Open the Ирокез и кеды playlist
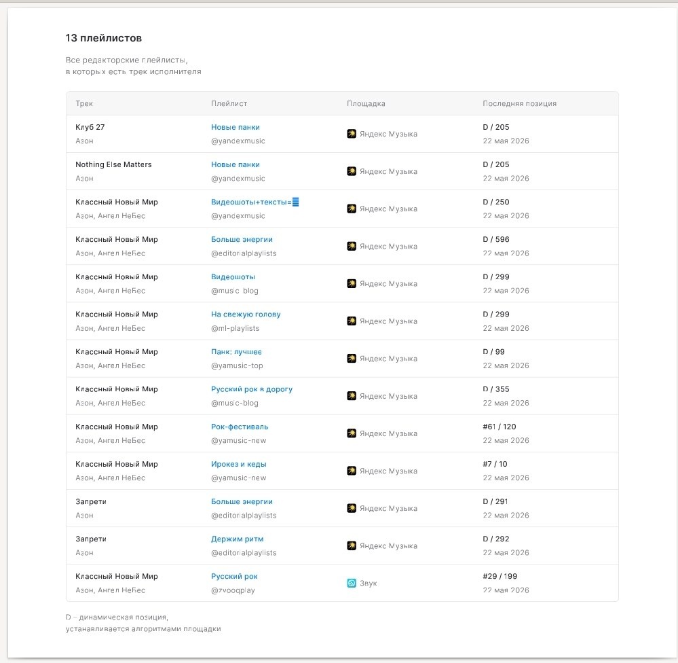 pos(239,464)
